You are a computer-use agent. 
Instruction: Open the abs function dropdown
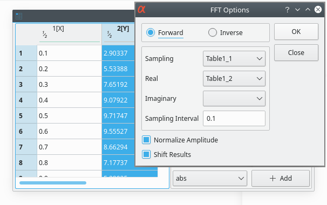210,179
